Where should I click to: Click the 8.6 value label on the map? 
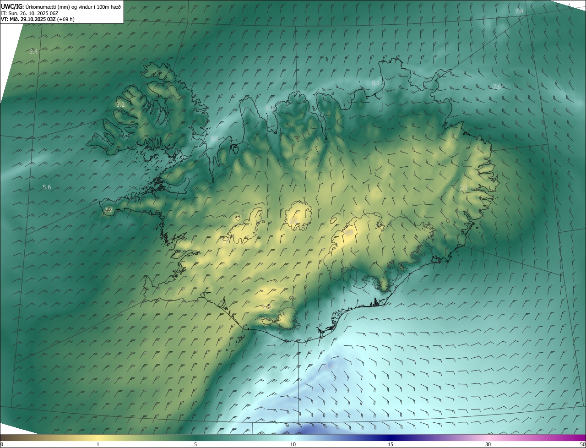coord(214,138)
